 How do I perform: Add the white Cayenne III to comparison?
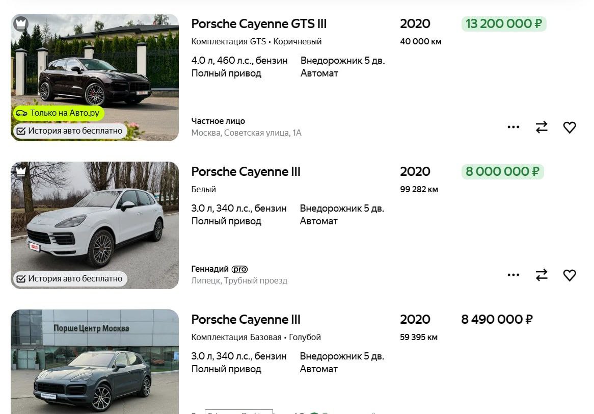click(541, 275)
